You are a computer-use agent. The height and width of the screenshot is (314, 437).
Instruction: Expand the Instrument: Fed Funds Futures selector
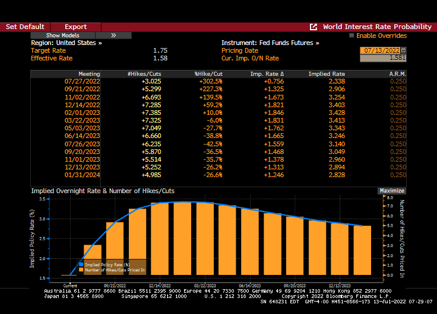coord(270,43)
